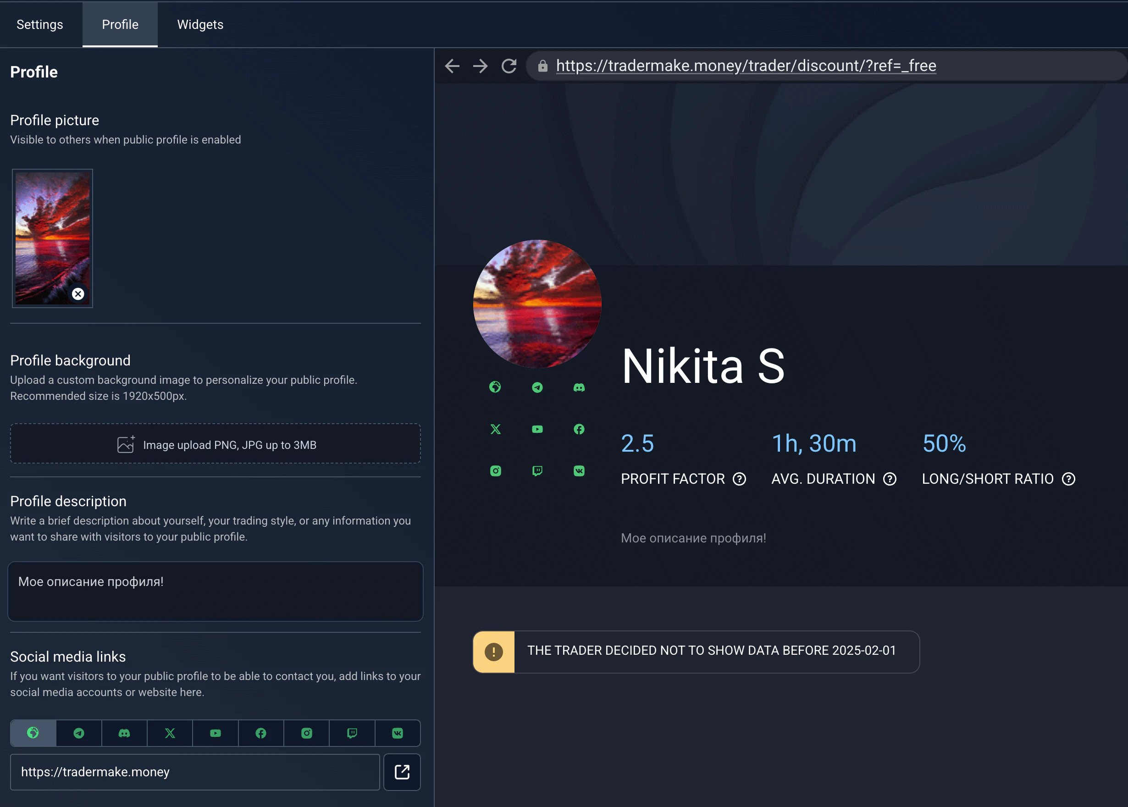Click the Instagram icon in profile preview

[x=495, y=470]
